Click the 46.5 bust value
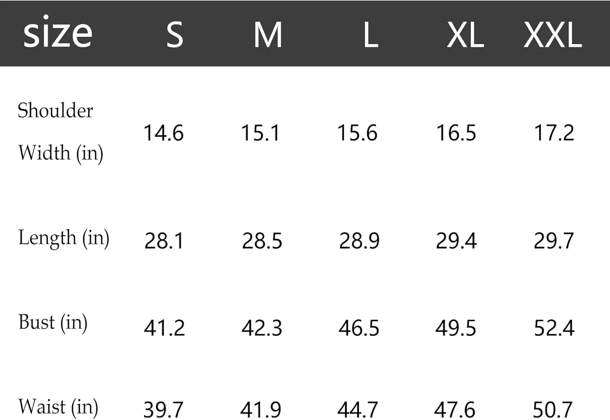This screenshot has width=610, height=420. coord(359,328)
